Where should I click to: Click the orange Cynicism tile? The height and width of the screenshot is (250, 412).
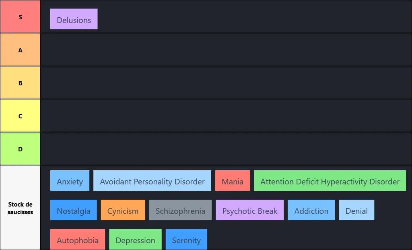[123, 210]
